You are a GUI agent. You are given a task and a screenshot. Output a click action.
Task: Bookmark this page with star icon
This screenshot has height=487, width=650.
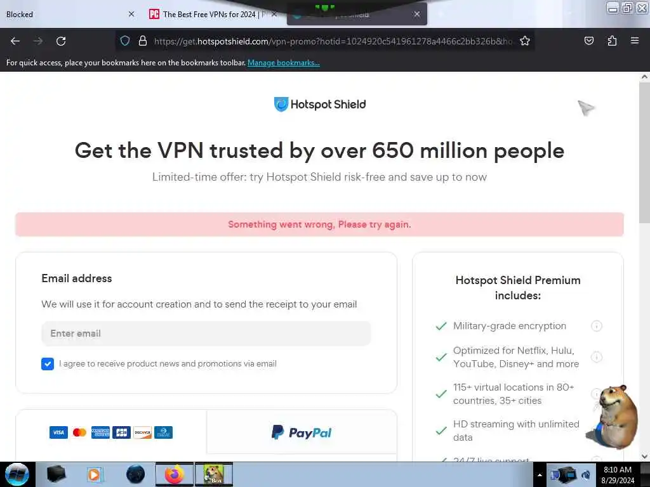click(x=525, y=41)
